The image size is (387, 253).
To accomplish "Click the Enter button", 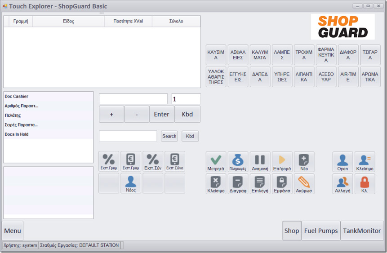I will [x=162, y=114].
